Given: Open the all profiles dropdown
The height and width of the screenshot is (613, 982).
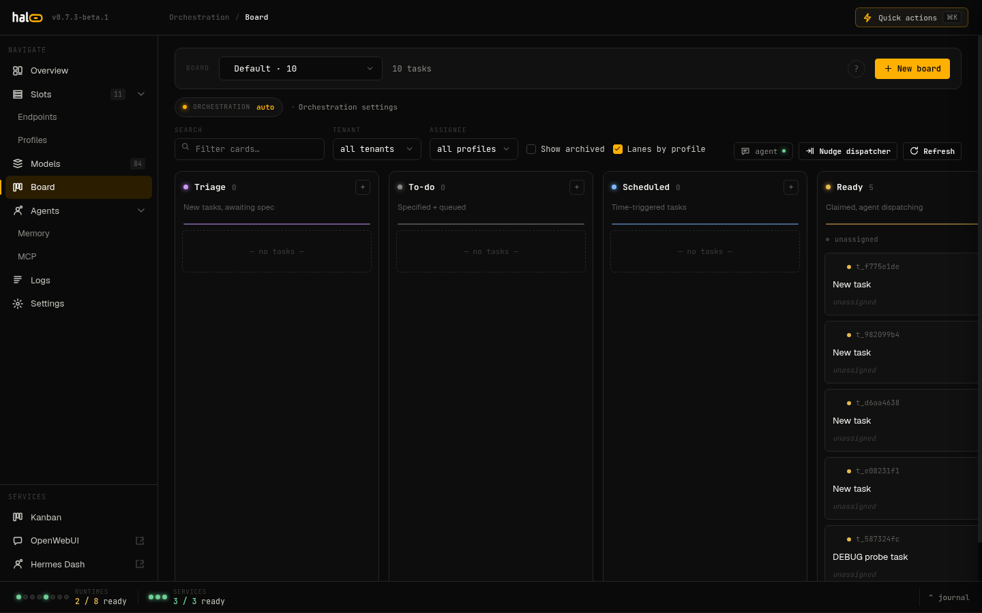Looking at the screenshot, I should [x=474, y=149].
